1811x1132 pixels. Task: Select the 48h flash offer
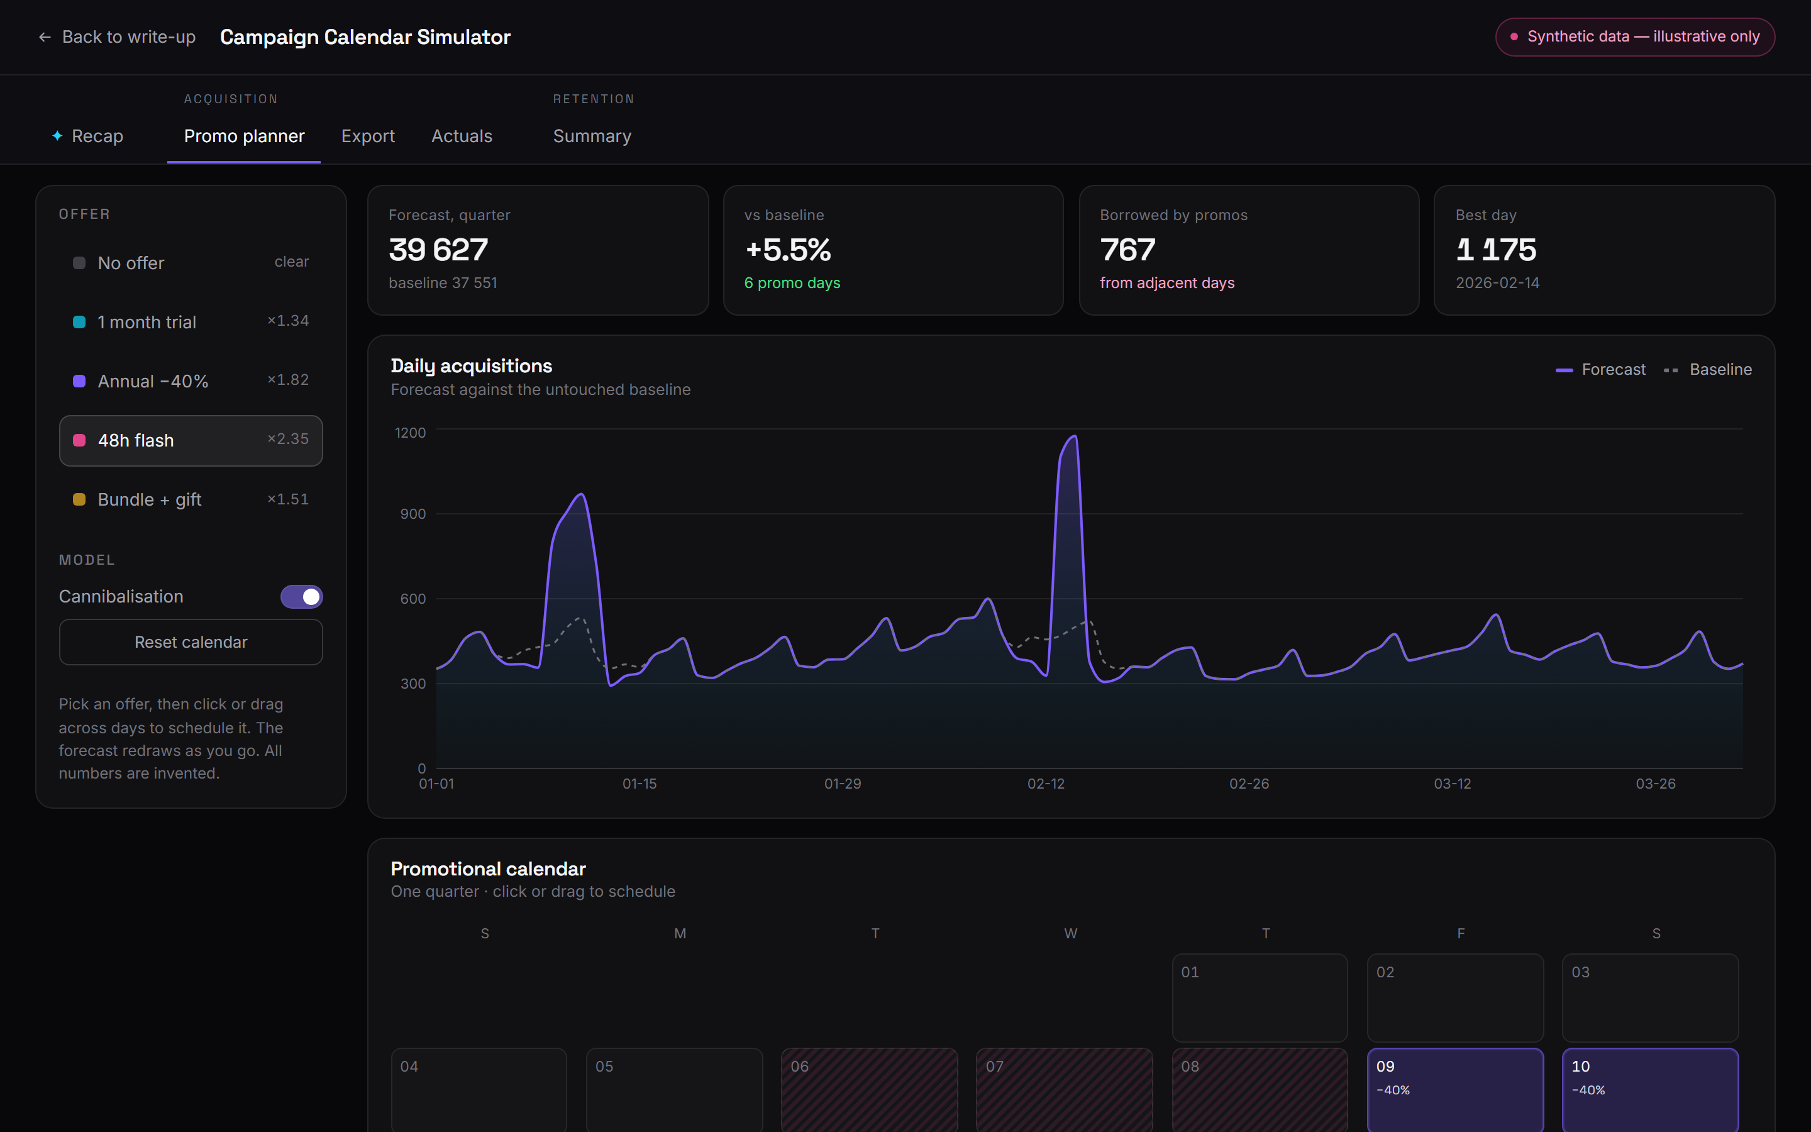[x=191, y=440]
